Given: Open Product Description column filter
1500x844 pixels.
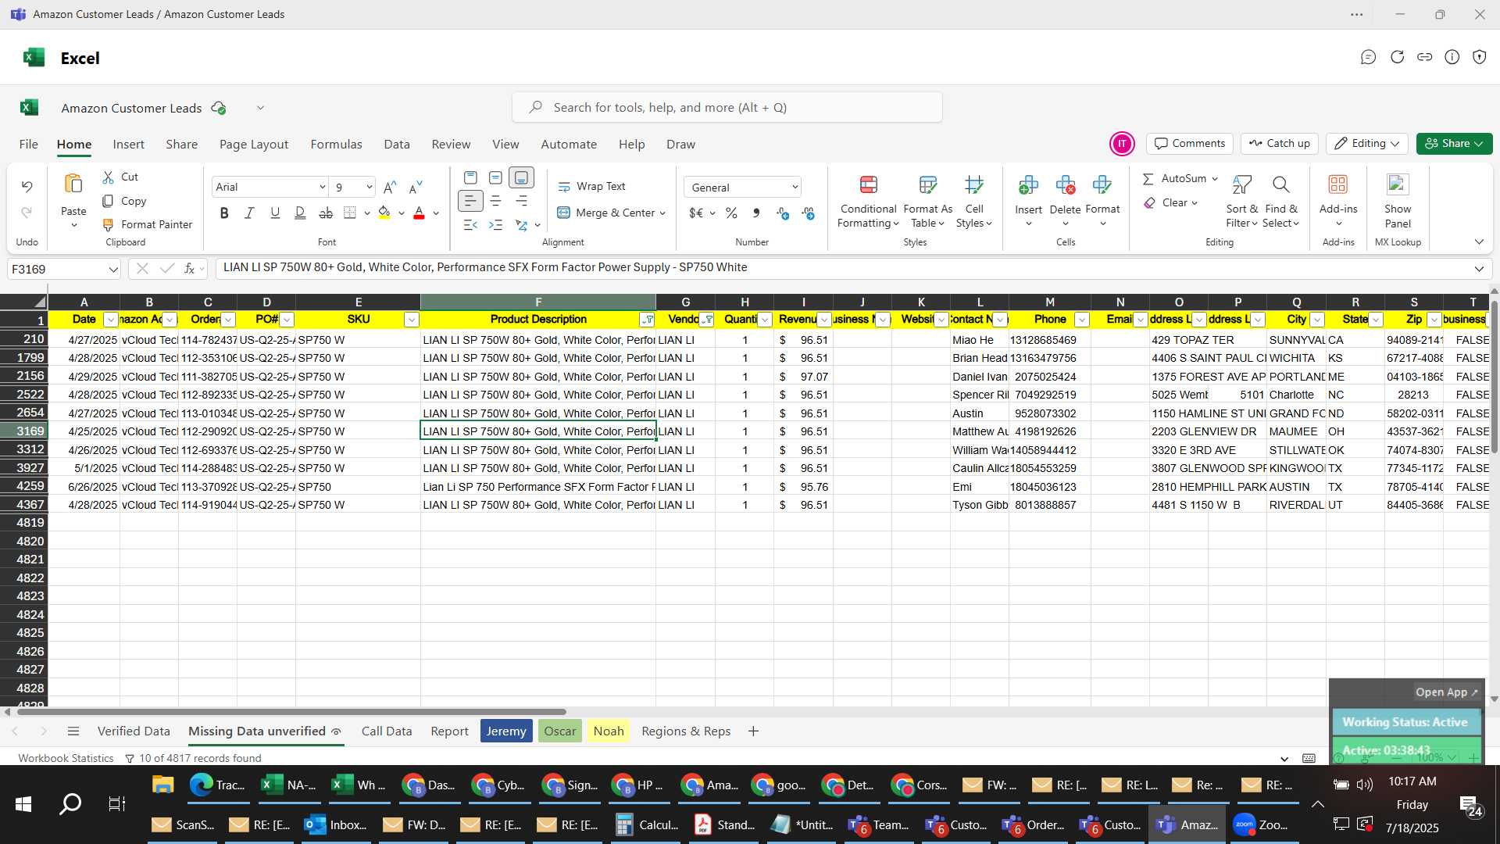Looking at the screenshot, I should (647, 320).
